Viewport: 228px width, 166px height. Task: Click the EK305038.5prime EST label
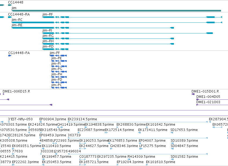[14, 141]
